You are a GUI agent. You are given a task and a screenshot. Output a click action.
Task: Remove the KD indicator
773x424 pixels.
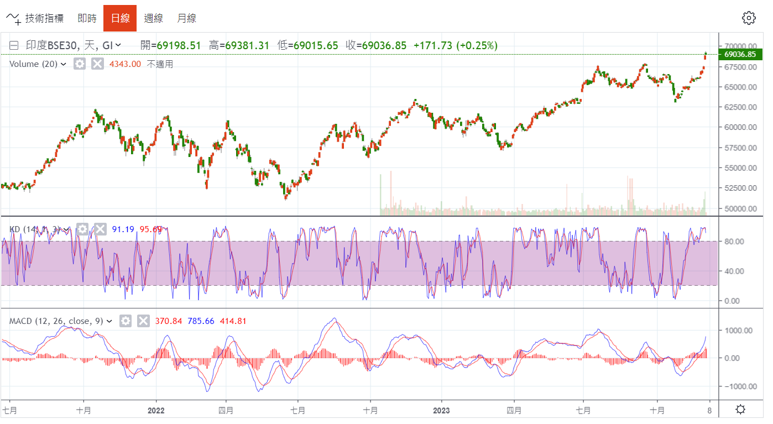[100, 229]
